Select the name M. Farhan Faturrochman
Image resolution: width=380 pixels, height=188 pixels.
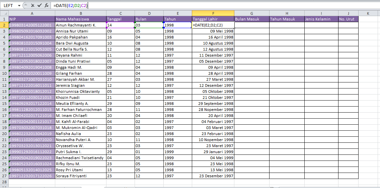[x=81, y=110]
